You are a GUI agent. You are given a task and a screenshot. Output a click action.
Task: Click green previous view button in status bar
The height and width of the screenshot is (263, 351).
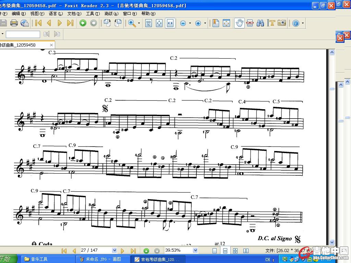tap(146, 251)
